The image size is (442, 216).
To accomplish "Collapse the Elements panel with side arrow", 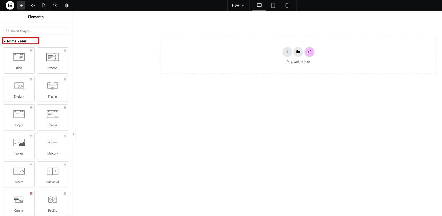I will pos(74,134).
